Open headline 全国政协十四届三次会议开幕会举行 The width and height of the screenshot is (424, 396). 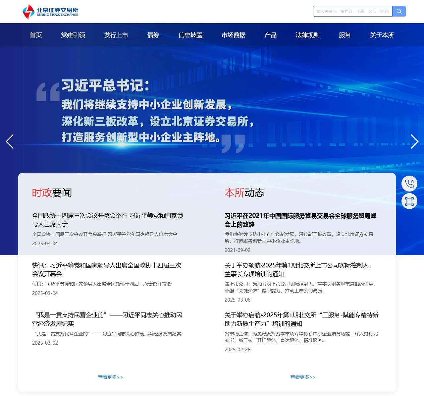108,220
